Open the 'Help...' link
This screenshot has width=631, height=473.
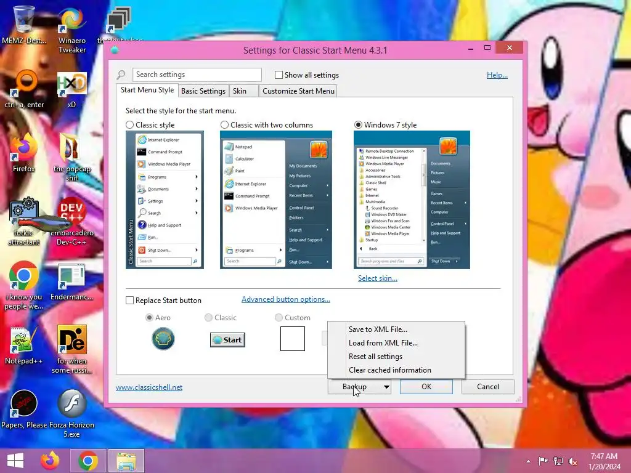[x=497, y=75]
